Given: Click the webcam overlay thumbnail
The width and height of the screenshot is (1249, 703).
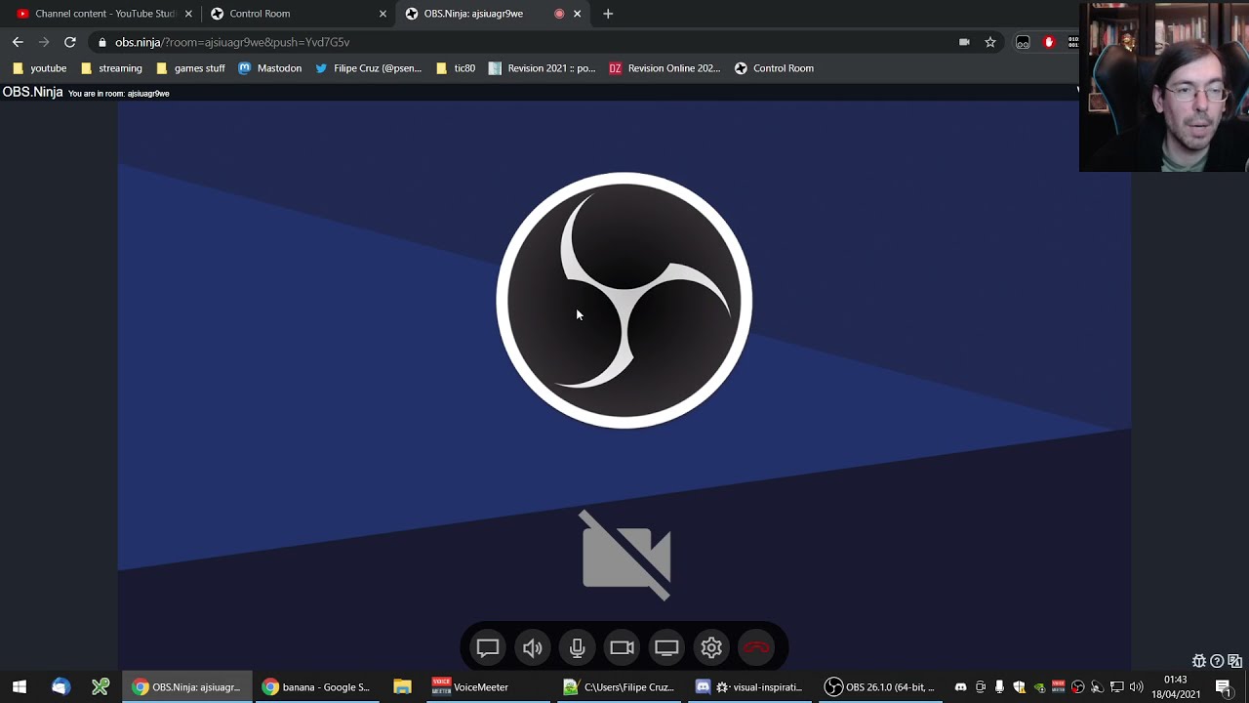Looking at the screenshot, I should coord(1164,86).
